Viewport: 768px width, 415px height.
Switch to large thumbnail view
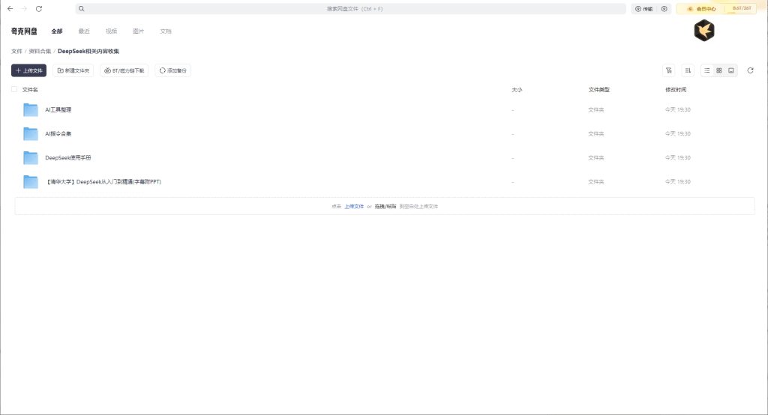tap(731, 70)
